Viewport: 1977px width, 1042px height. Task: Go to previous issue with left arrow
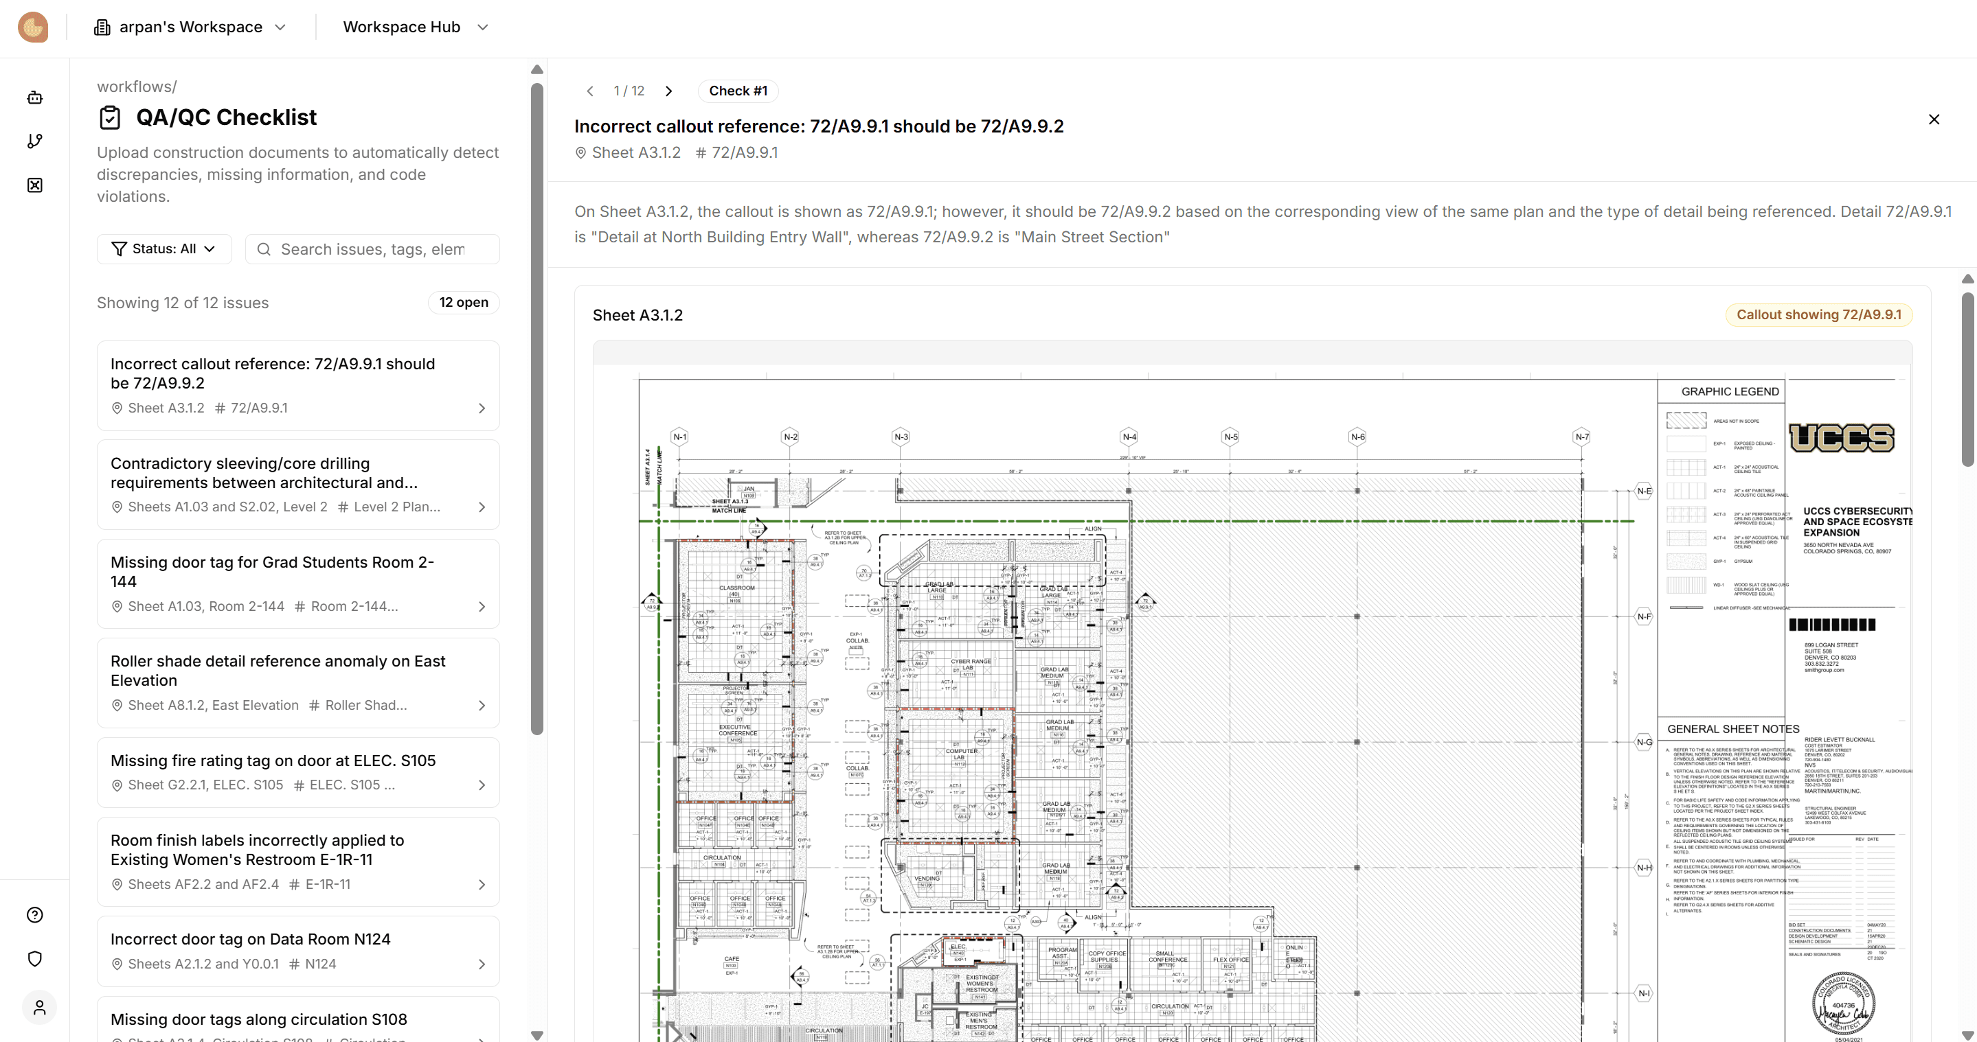[589, 91]
